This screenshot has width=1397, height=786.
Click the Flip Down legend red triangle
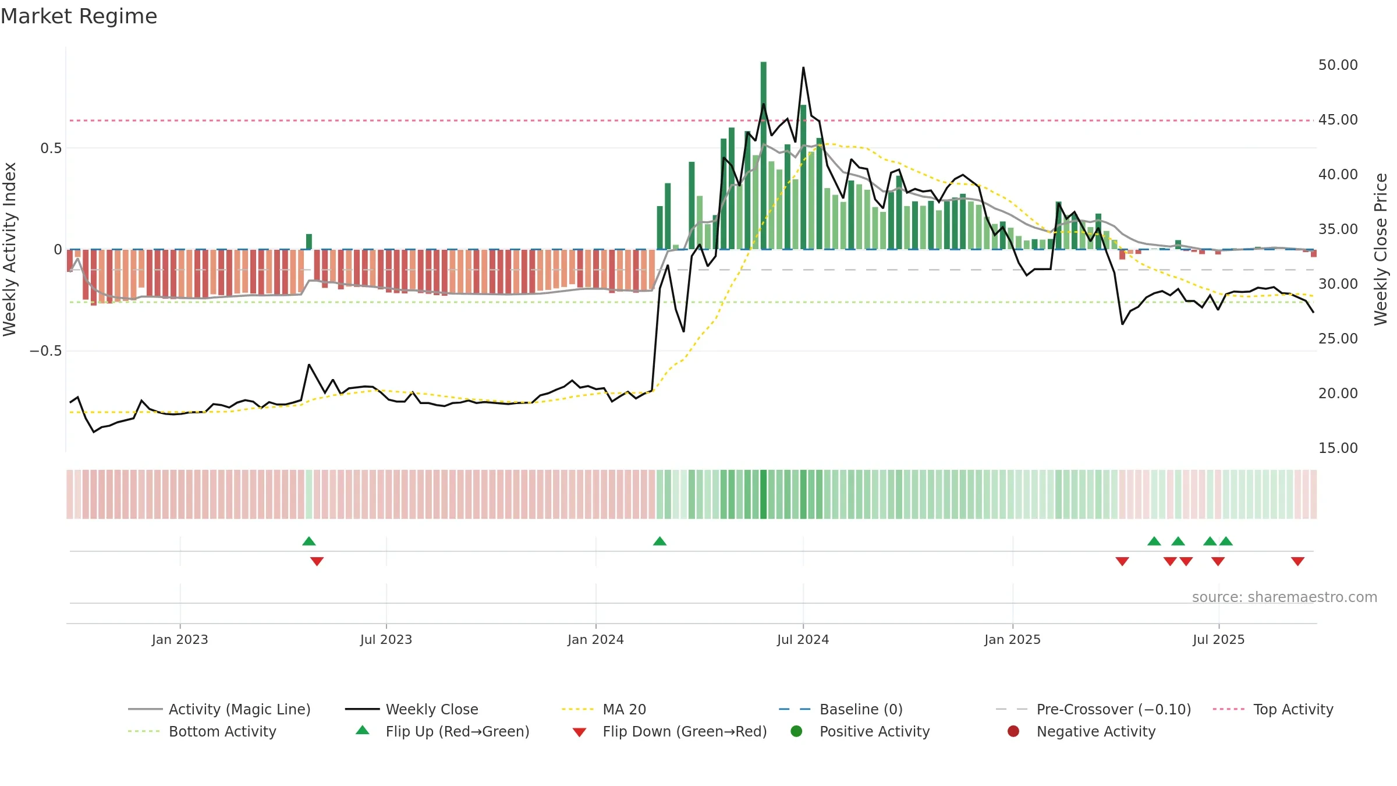pos(579,732)
